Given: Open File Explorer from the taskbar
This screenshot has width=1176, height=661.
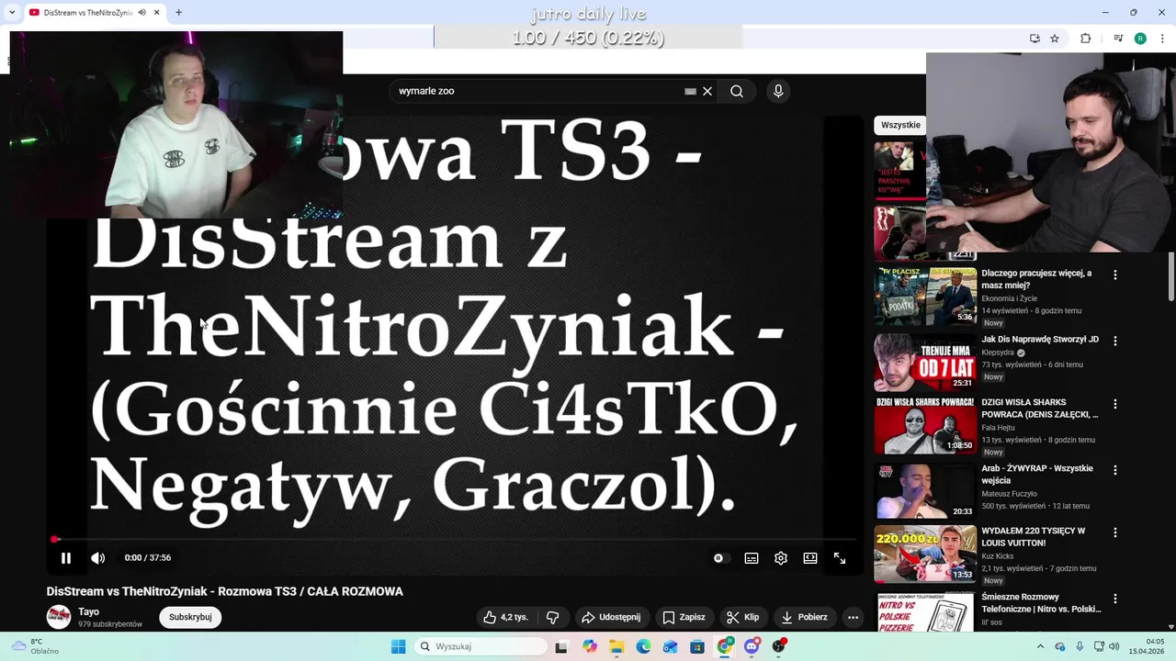Looking at the screenshot, I should click(616, 646).
